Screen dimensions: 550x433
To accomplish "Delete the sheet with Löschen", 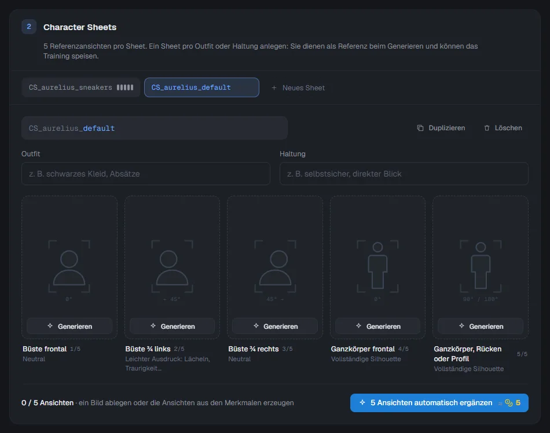I will tap(503, 128).
